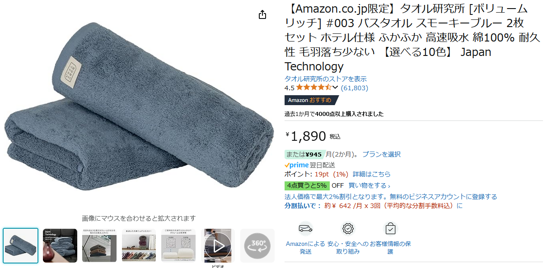The width and height of the screenshot is (552, 268).
Task: Visit タオル研究所 store link
Action: click(326, 79)
